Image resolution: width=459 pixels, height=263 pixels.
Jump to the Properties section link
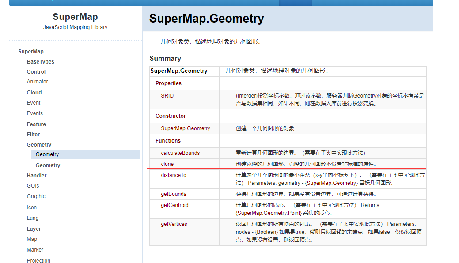pyautogui.click(x=168, y=83)
